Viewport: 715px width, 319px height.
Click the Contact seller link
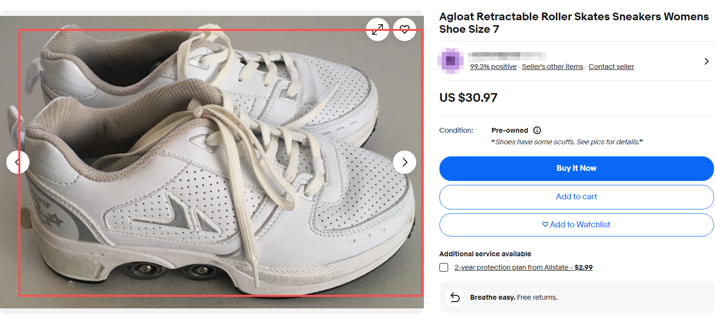pos(611,67)
